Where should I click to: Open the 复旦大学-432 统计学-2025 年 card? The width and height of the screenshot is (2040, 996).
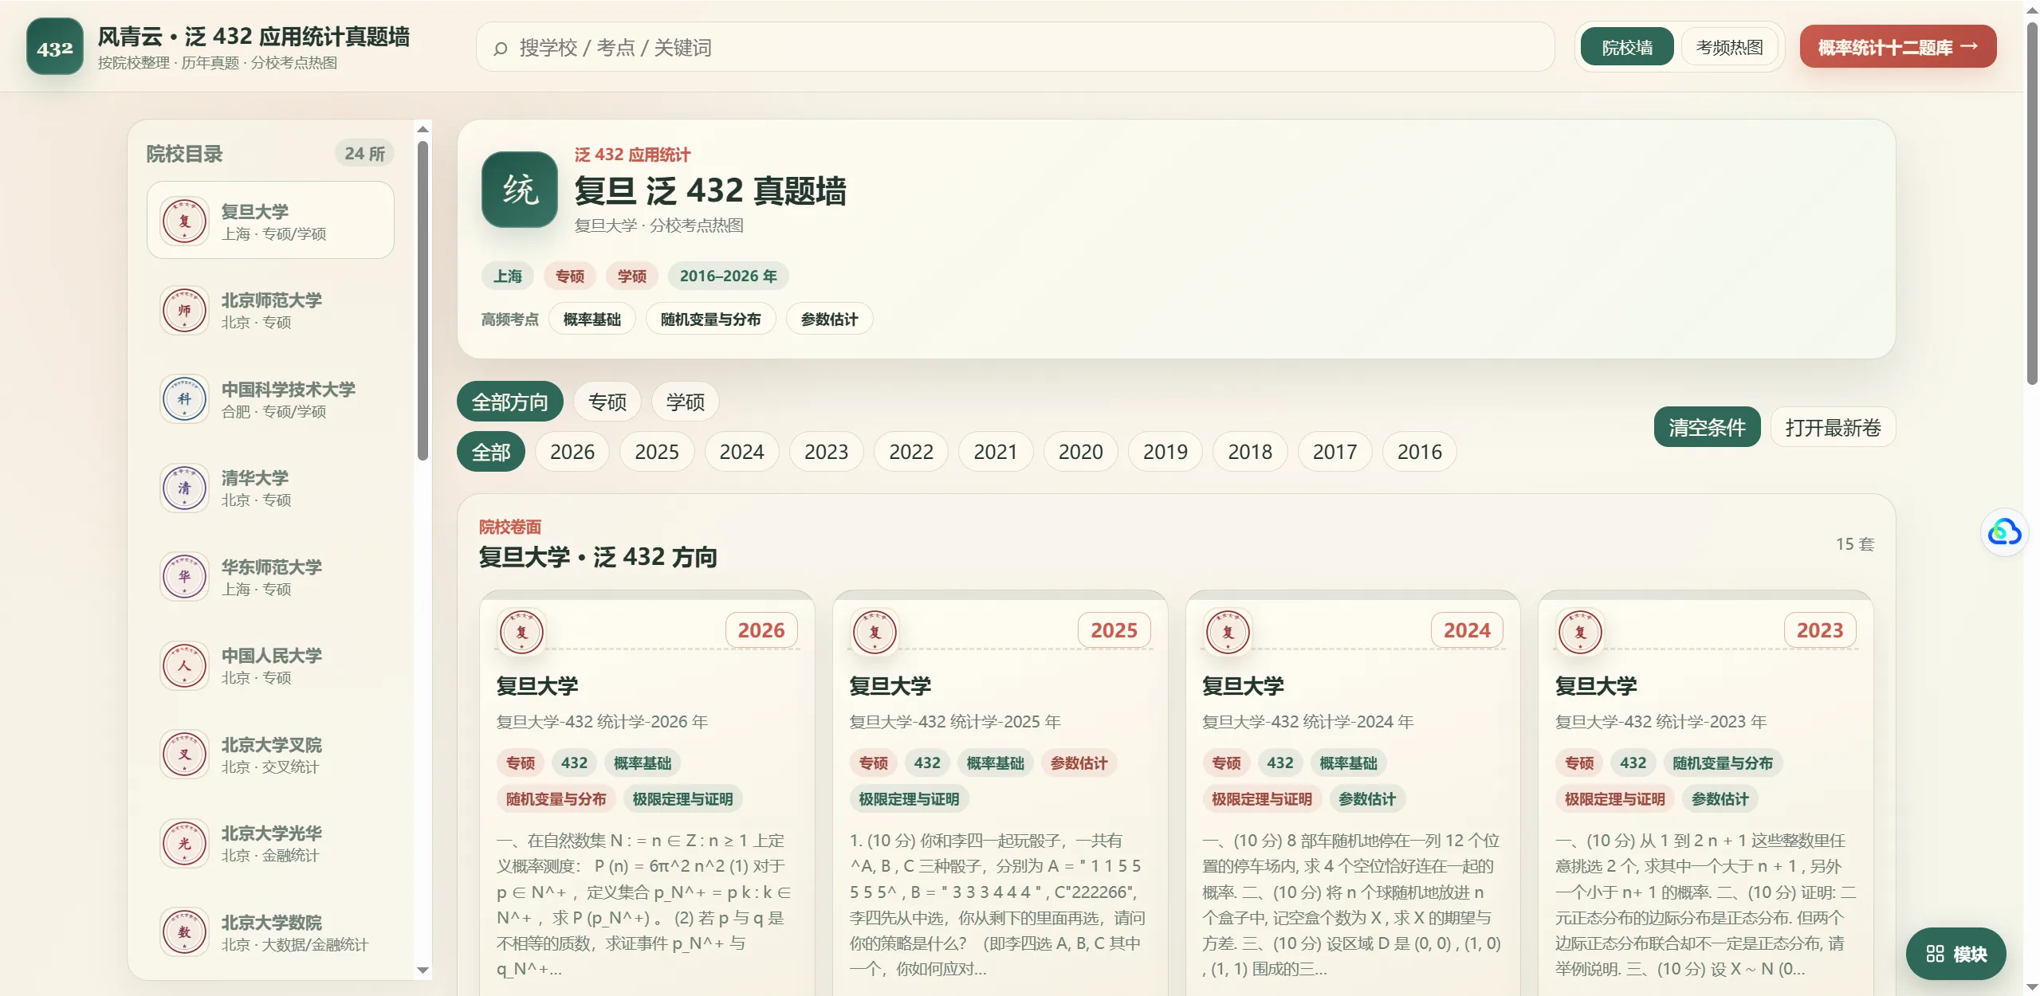(1000, 793)
